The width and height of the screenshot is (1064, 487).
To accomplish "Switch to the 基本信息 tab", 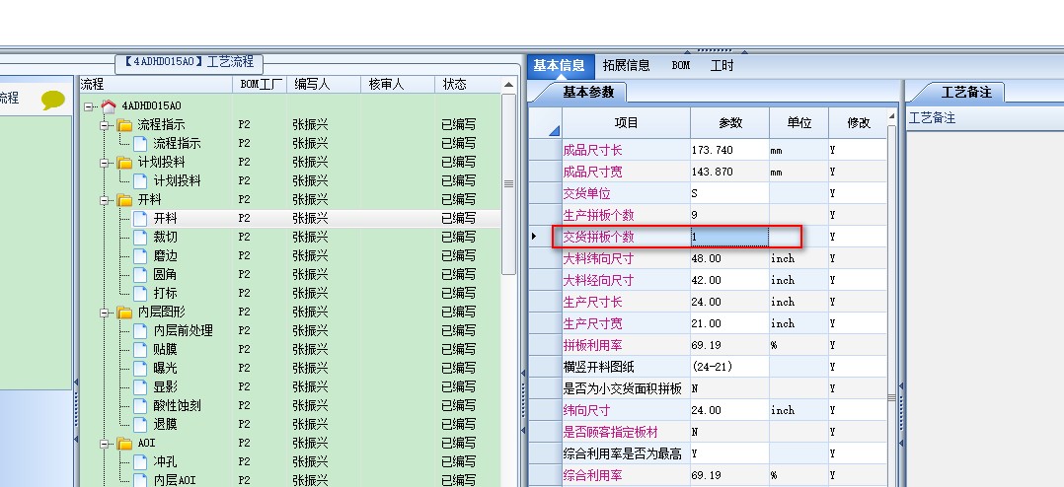I will 559,66.
